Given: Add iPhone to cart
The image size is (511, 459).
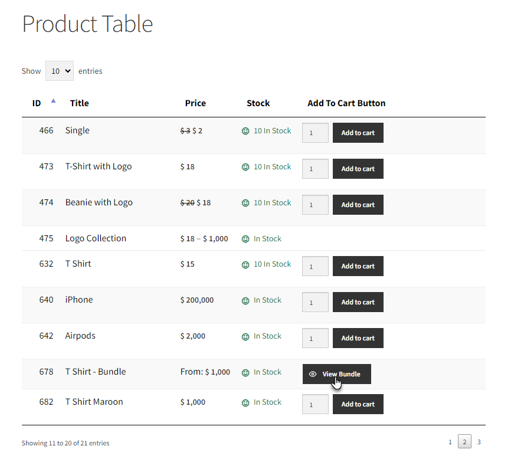Looking at the screenshot, I should [x=358, y=302].
